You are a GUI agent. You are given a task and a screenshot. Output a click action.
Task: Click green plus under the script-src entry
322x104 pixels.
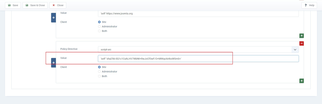coord(302,81)
